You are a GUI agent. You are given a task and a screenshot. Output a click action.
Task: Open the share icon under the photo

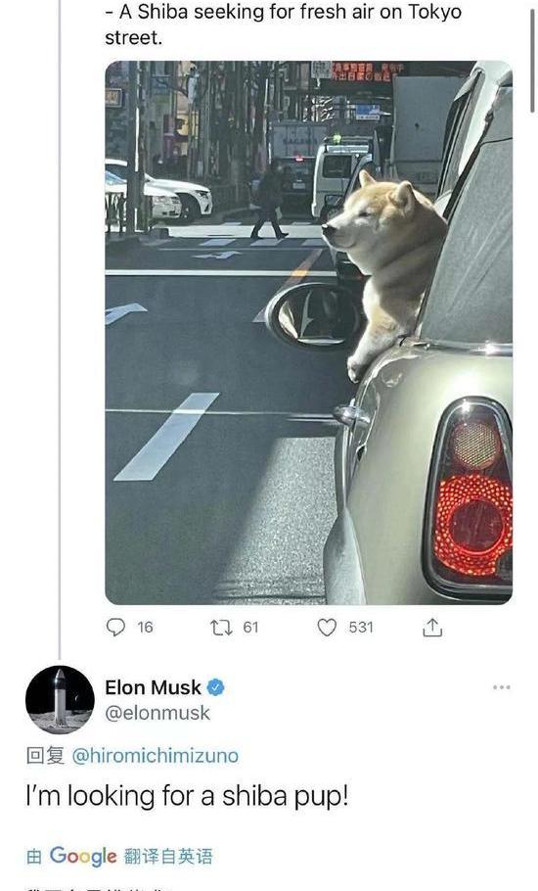(432, 627)
